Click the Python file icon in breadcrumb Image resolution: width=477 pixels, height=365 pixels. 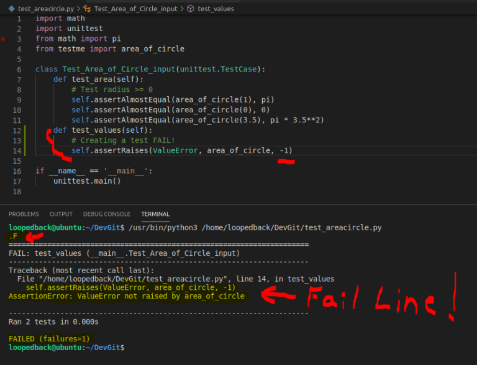[12, 9]
